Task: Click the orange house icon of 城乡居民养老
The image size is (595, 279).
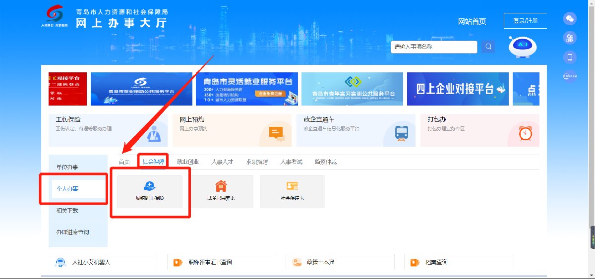Action: pos(221,186)
